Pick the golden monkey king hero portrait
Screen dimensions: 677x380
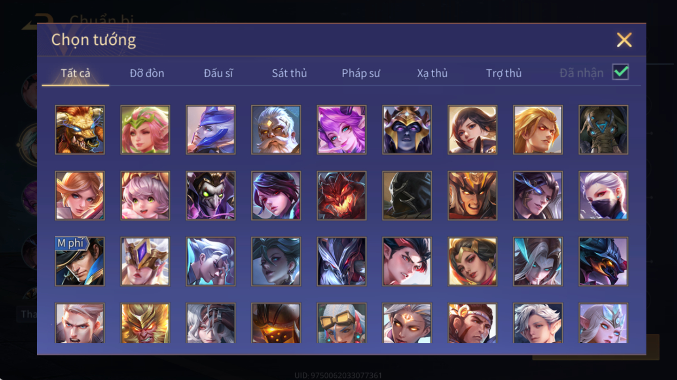point(145,323)
